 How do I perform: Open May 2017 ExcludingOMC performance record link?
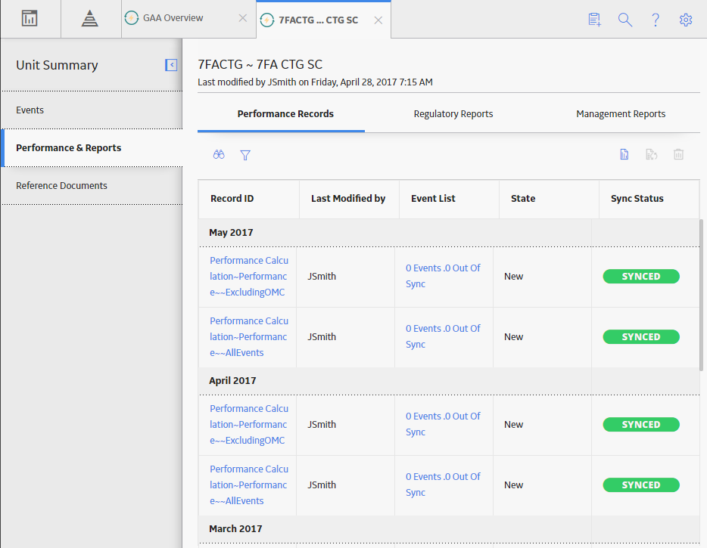(x=249, y=277)
